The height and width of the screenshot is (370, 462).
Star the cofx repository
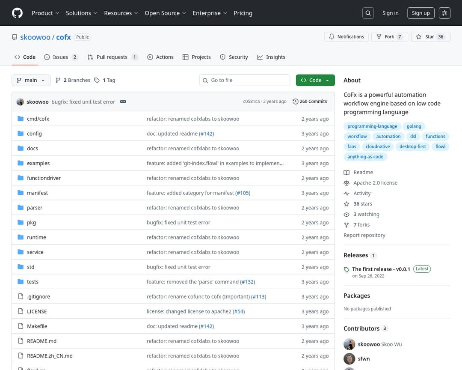pos(430,37)
